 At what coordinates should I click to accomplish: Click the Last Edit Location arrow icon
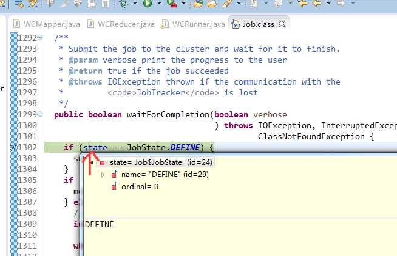303,3
